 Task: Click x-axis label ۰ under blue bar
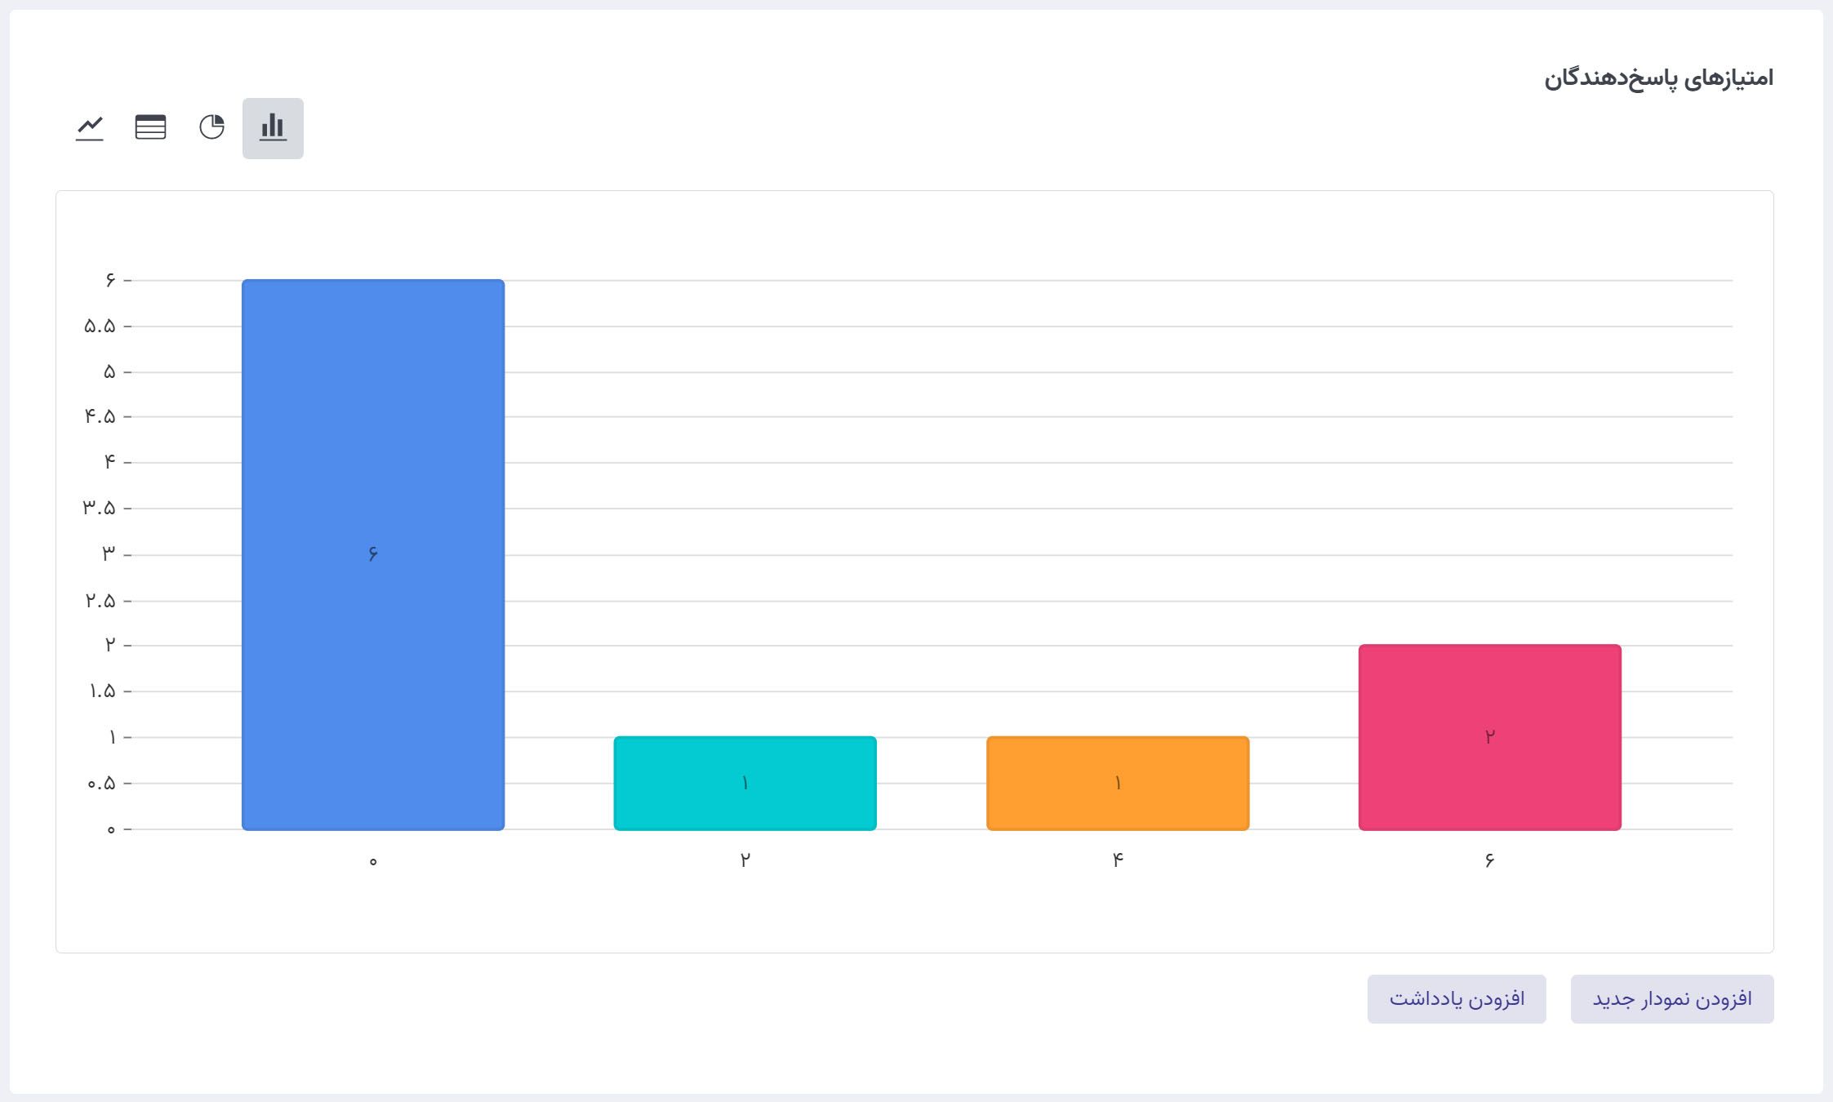pos(373,861)
